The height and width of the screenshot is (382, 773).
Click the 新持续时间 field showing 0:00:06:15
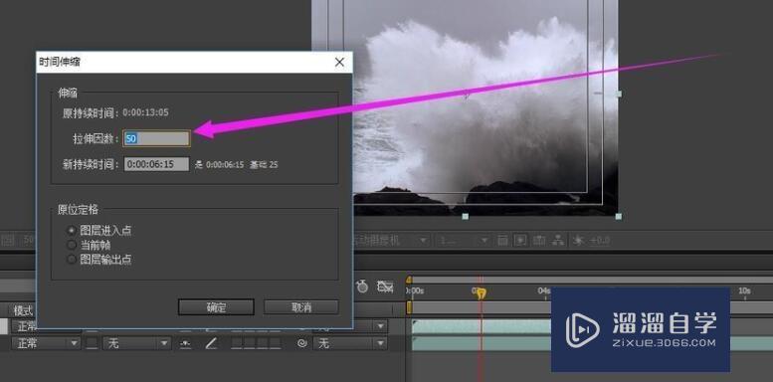156,164
